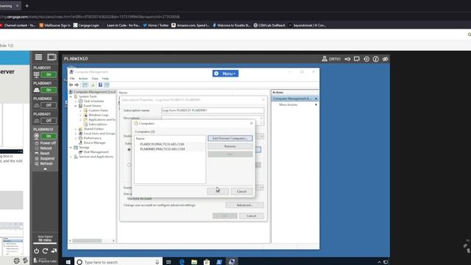Toggle PLABWIN10 power On switch
This screenshot has width=471, height=265.
coord(49,136)
